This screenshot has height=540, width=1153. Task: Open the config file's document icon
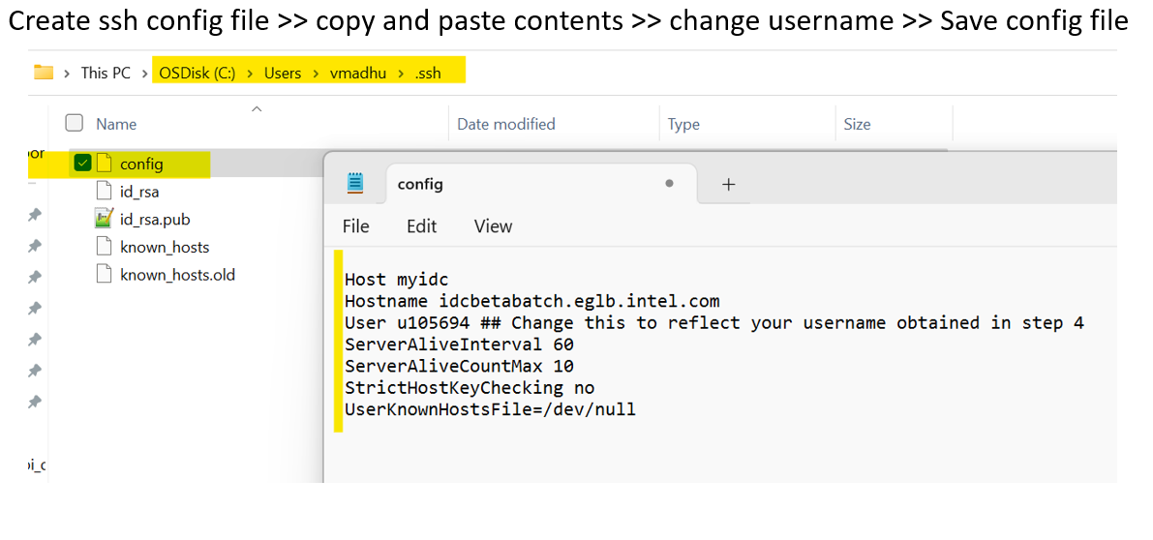(105, 164)
